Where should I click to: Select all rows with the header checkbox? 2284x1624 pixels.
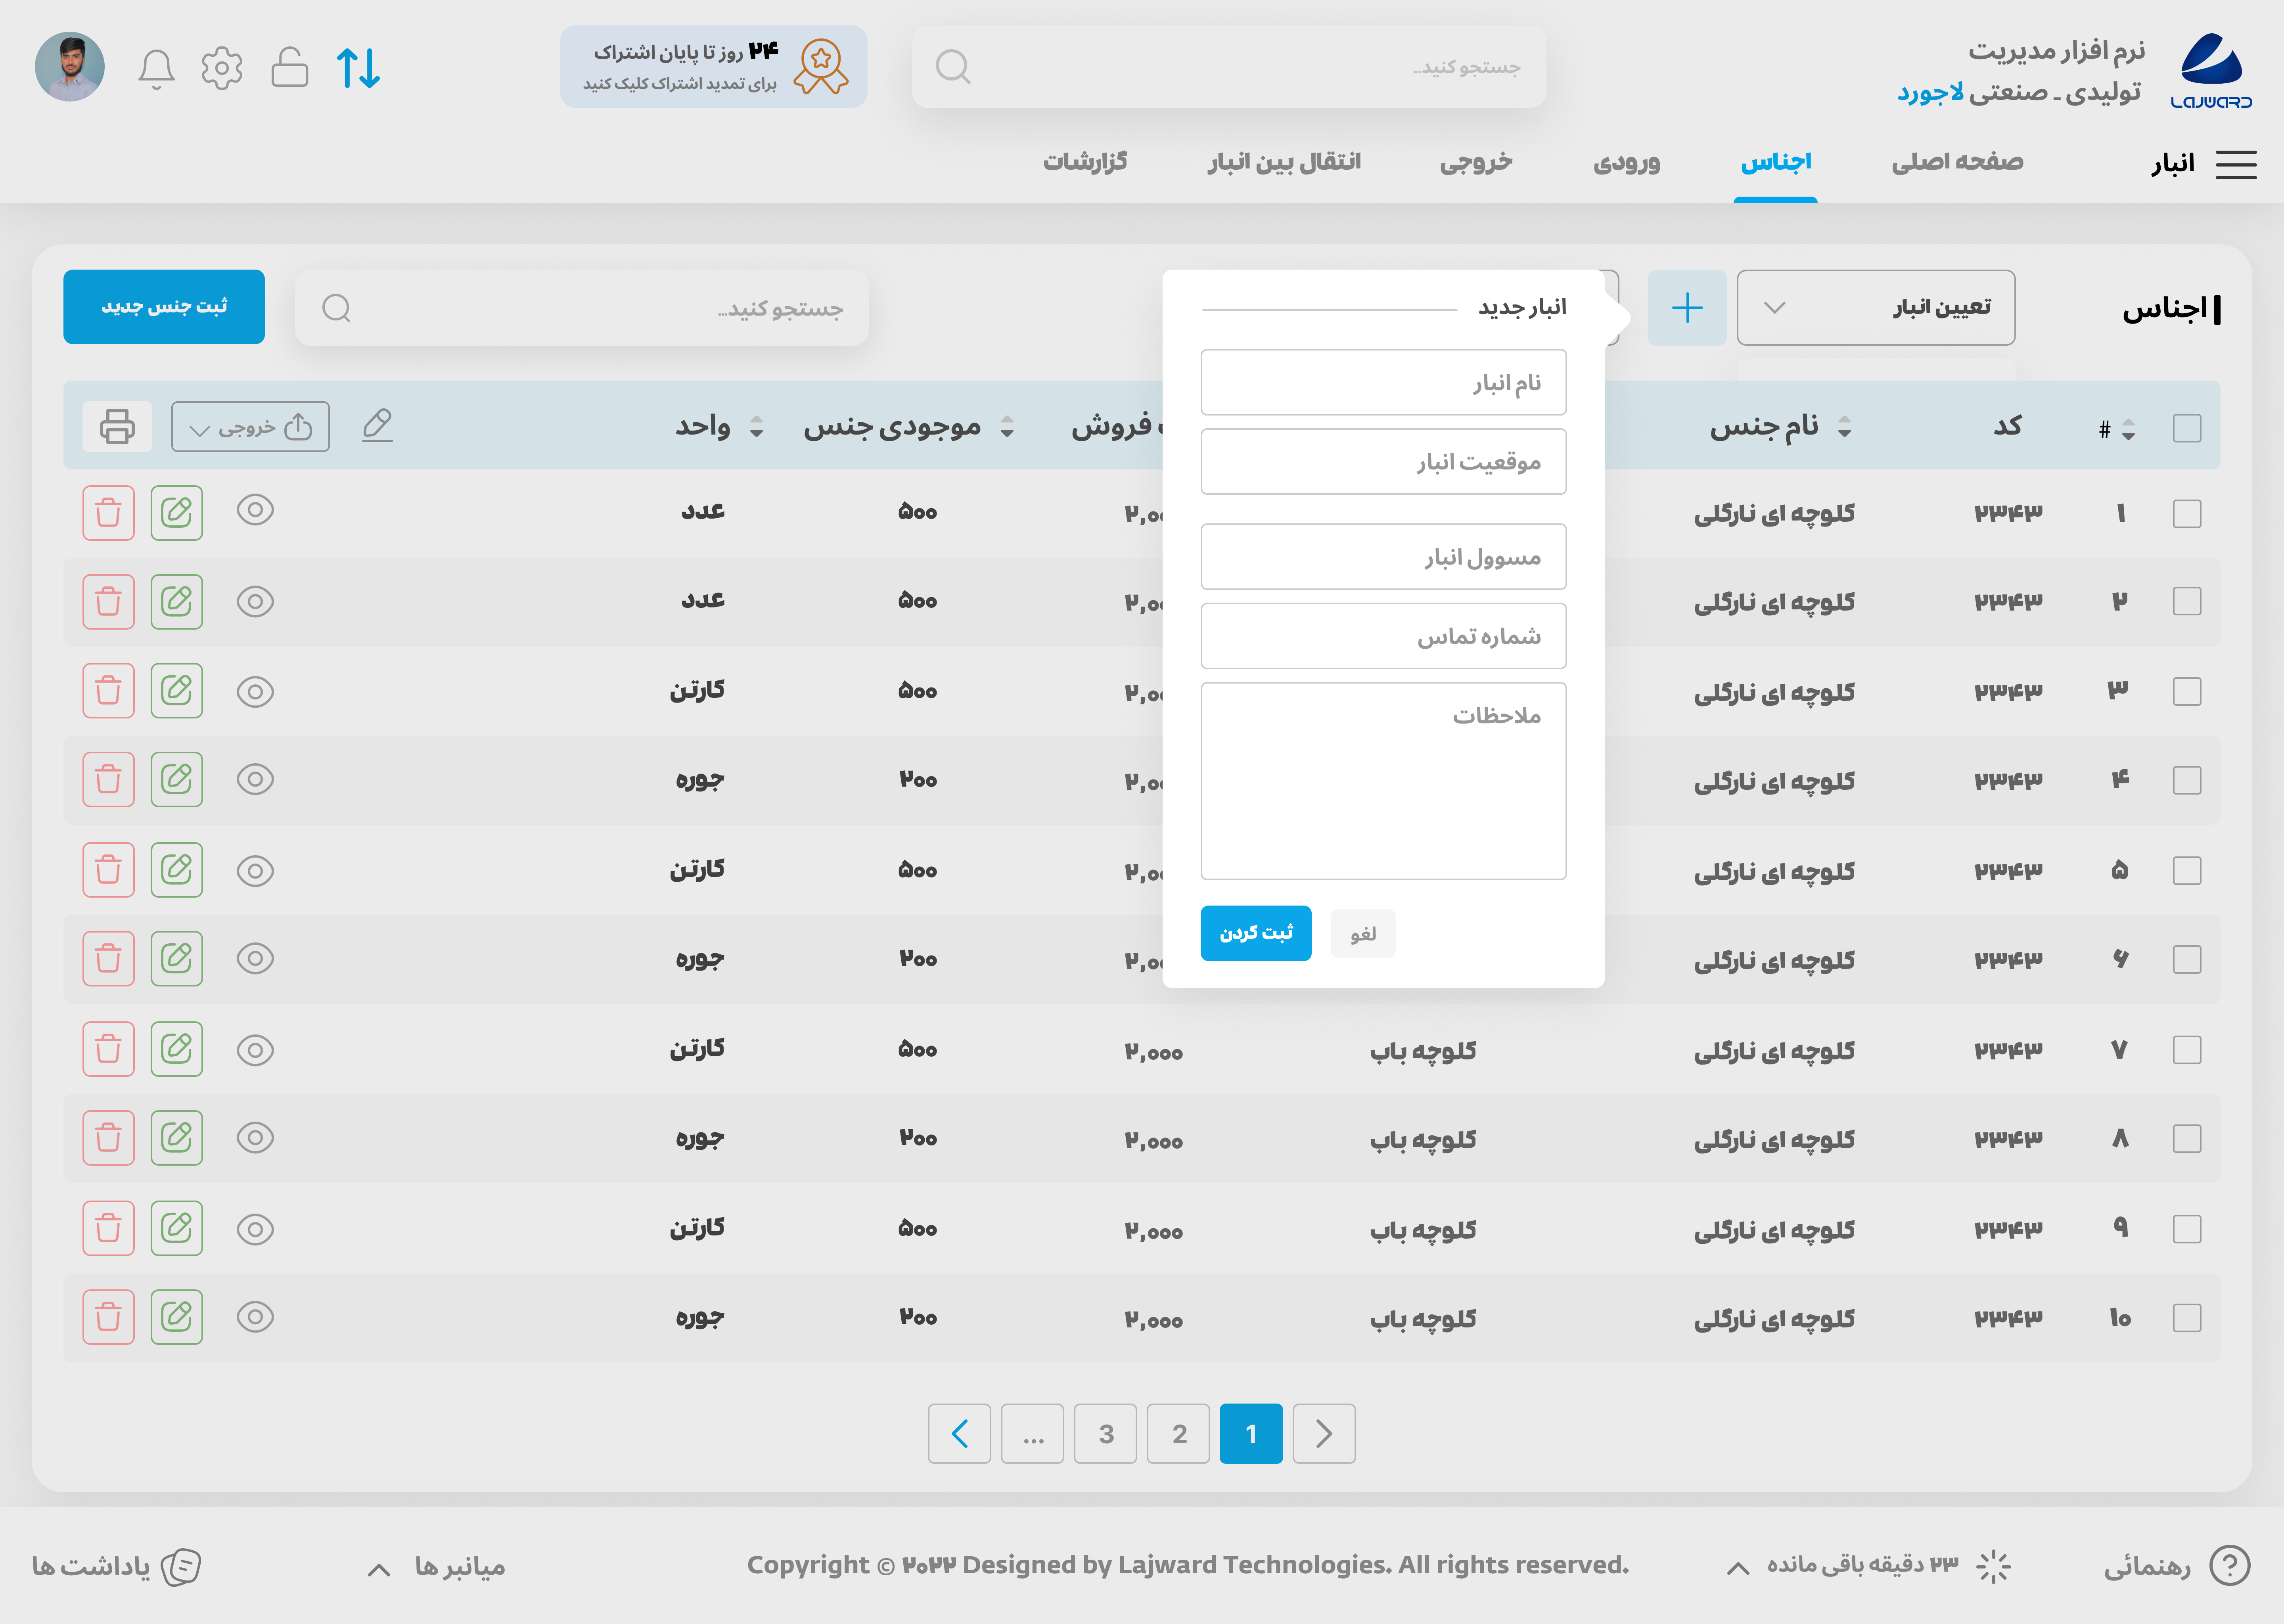click(2188, 427)
